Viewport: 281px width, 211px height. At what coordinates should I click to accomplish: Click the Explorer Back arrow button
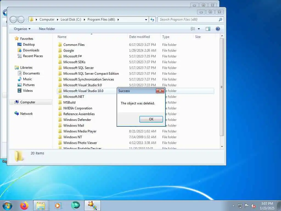13,20
